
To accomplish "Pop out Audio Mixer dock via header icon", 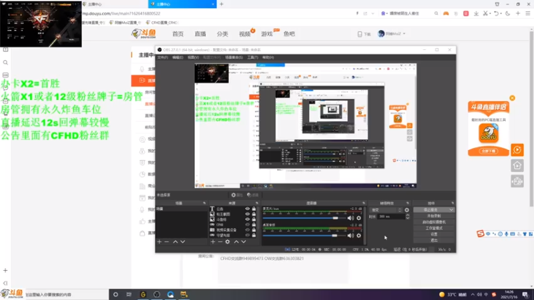I will pos(364,203).
